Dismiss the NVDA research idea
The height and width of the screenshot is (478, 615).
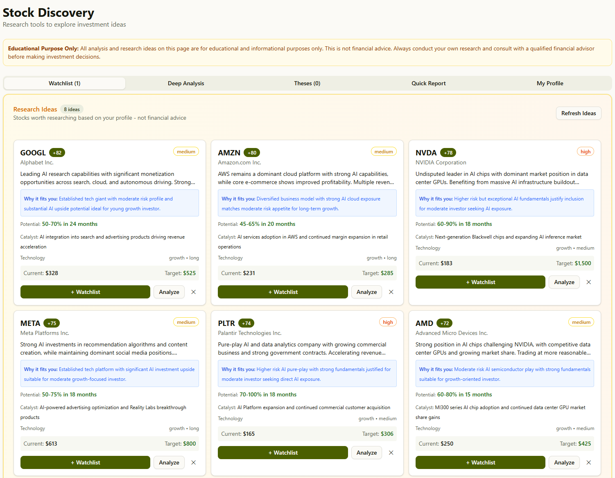589,282
